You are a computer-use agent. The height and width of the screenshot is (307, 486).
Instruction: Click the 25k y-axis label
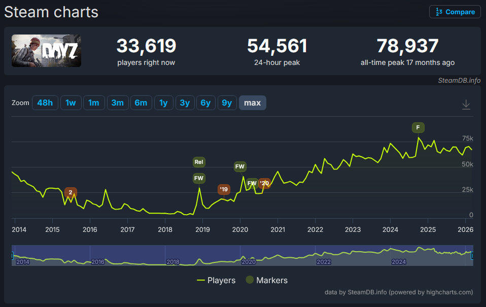click(467, 189)
